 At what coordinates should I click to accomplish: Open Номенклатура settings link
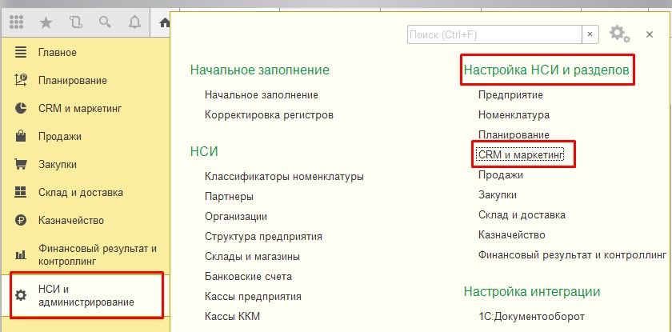click(514, 115)
